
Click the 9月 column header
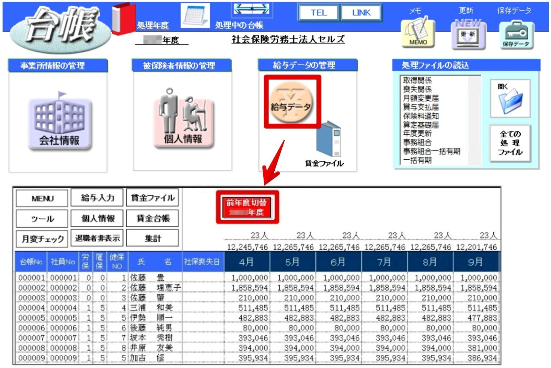click(476, 262)
